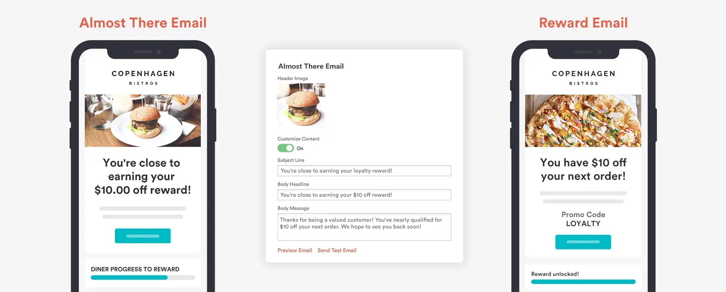Click the Almost There Email panel title
The height and width of the screenshot is (292, 726).
point(311,66)
